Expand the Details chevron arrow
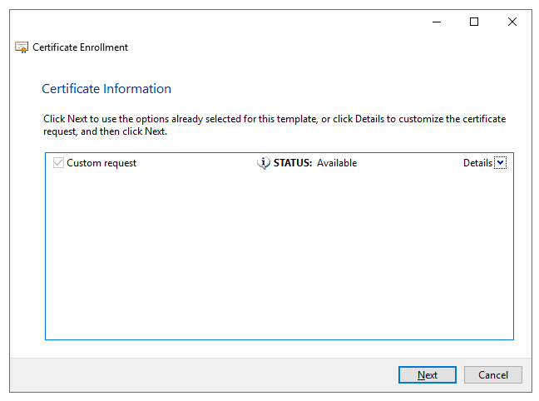539x401 pixels. (500, 163)
